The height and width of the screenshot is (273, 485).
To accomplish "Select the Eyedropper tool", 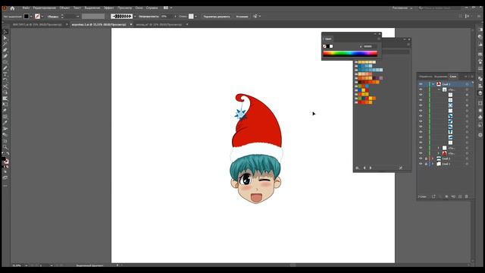I will pyautogui.click(x=5, y=123).
